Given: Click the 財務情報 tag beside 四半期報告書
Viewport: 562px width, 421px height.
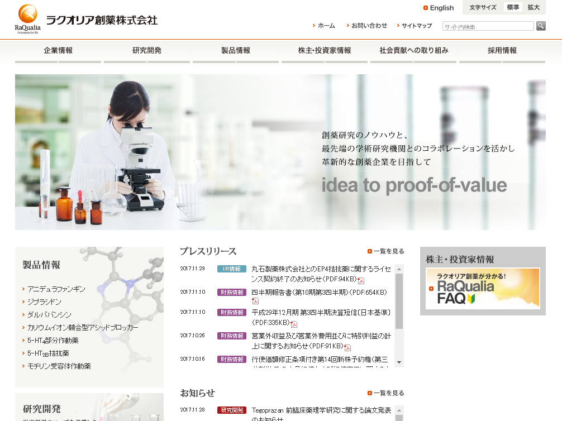Looking at the screenshot, I should (x=231, y=293).
